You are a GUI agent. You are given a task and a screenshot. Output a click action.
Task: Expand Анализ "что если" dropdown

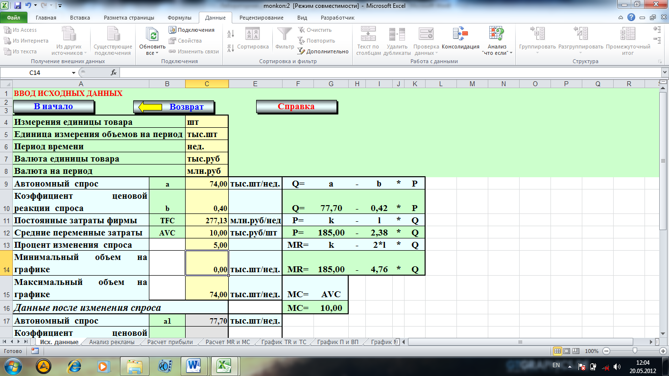pyautogui.click(x=497, y=41)
